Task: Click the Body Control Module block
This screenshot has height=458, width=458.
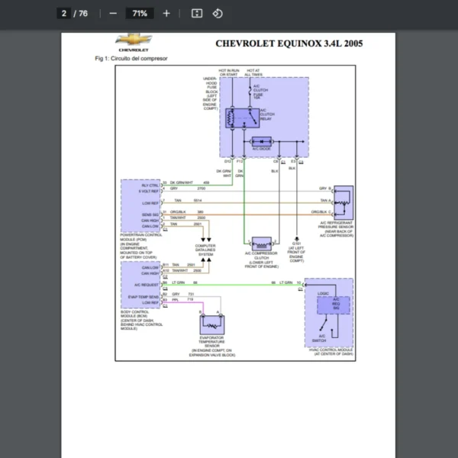Action: click(140, 285)
